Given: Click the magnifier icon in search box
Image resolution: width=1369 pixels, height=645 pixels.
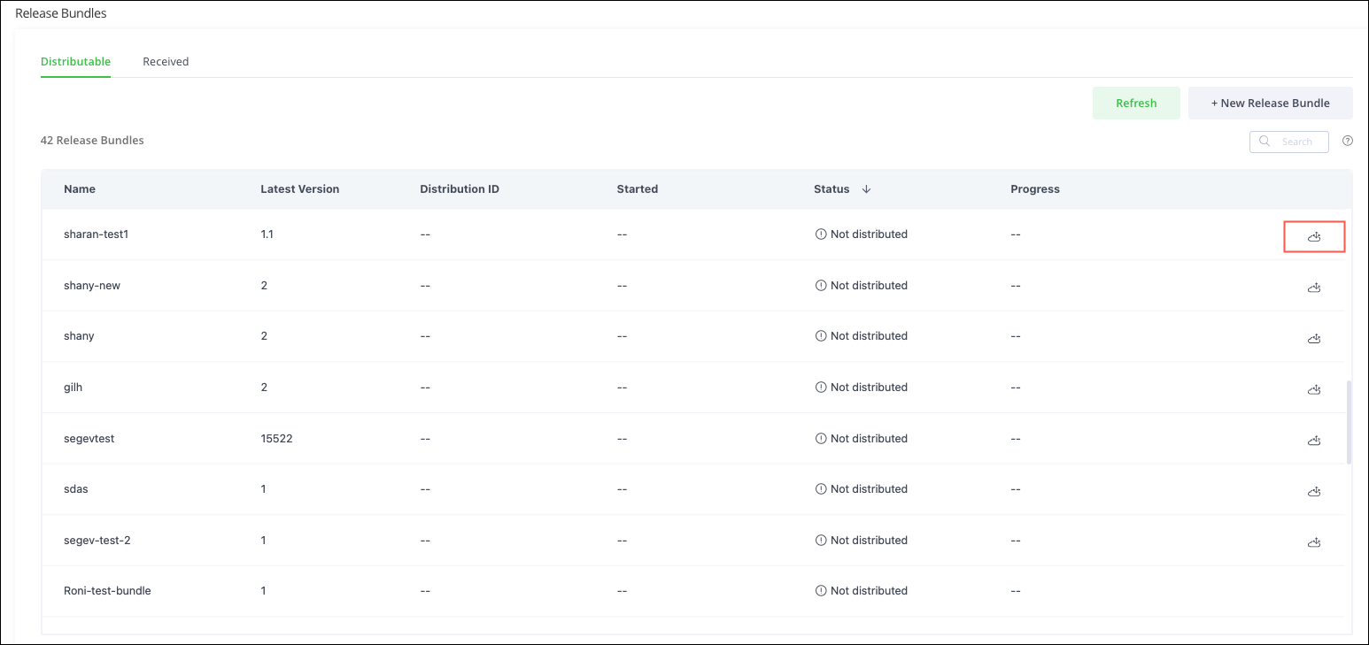Looking at the screenshot, I should coord(1265,142).
